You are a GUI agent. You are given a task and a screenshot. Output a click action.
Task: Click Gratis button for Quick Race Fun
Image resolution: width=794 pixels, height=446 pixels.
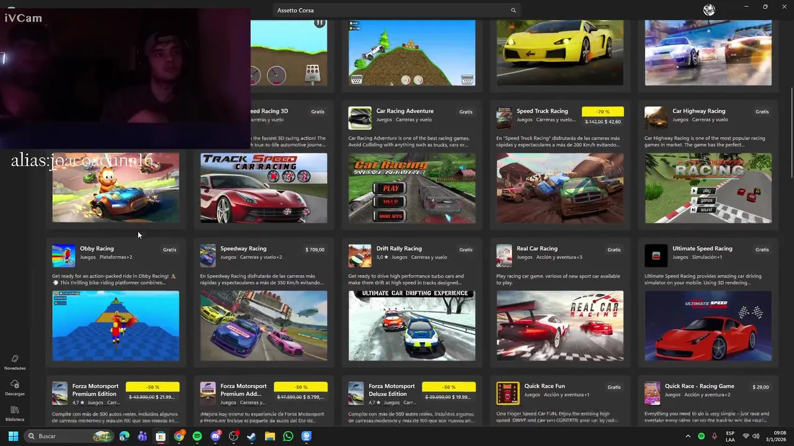click(x=614, y=387)
